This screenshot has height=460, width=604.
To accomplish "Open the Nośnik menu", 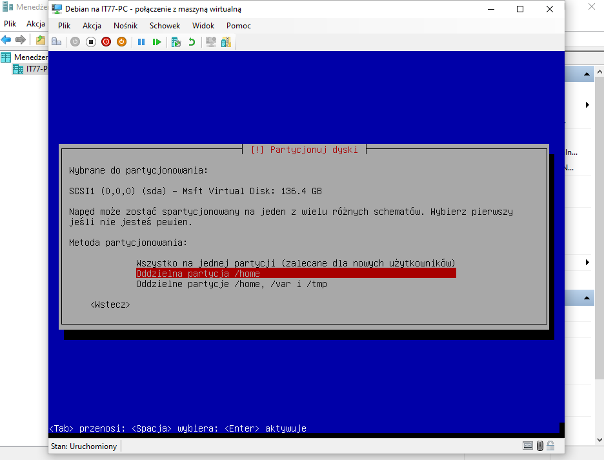I will [126, 26].
